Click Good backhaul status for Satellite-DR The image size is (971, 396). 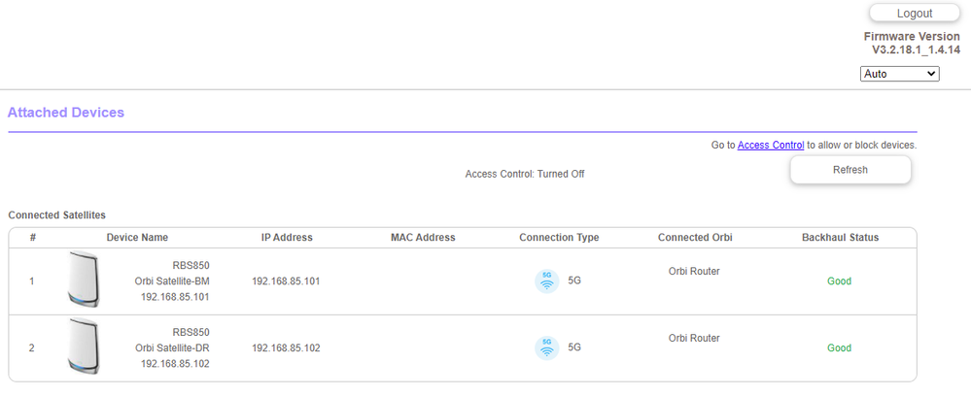tap(839, 347)
